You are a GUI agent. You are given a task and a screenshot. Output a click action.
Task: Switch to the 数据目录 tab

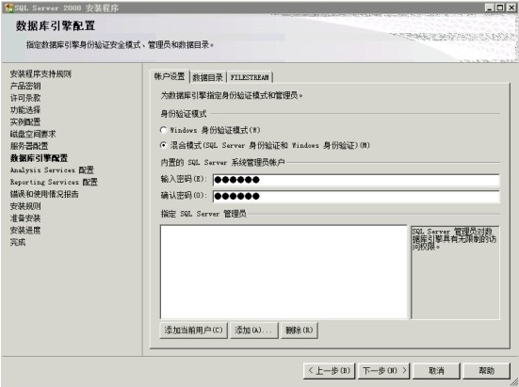point(208,77)
